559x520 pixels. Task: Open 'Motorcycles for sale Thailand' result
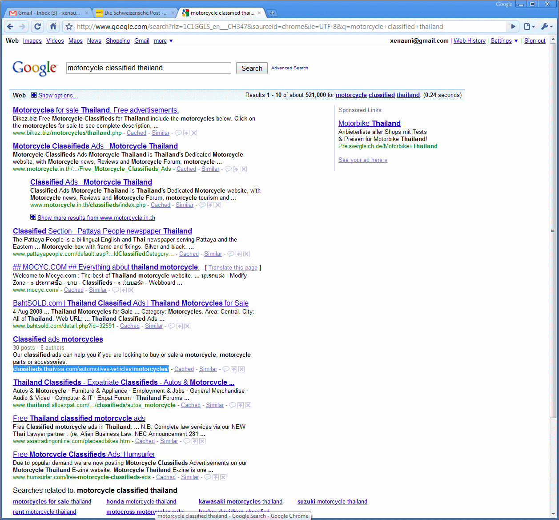pos(96,110)
